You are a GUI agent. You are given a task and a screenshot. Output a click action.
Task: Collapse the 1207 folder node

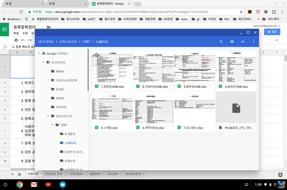(x=52, y=125)
